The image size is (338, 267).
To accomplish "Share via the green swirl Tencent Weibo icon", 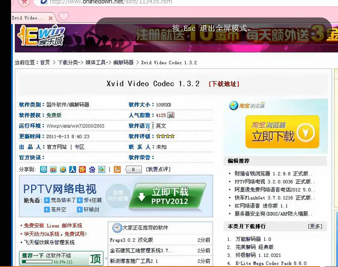I will [102, 170].
